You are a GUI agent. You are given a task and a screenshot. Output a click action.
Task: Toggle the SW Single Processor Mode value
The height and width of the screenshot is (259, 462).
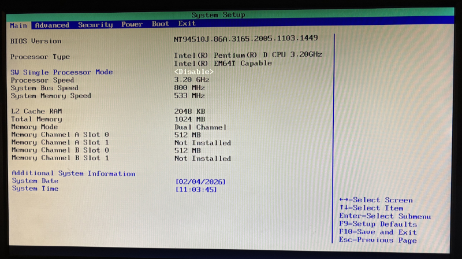pos(194,72)
